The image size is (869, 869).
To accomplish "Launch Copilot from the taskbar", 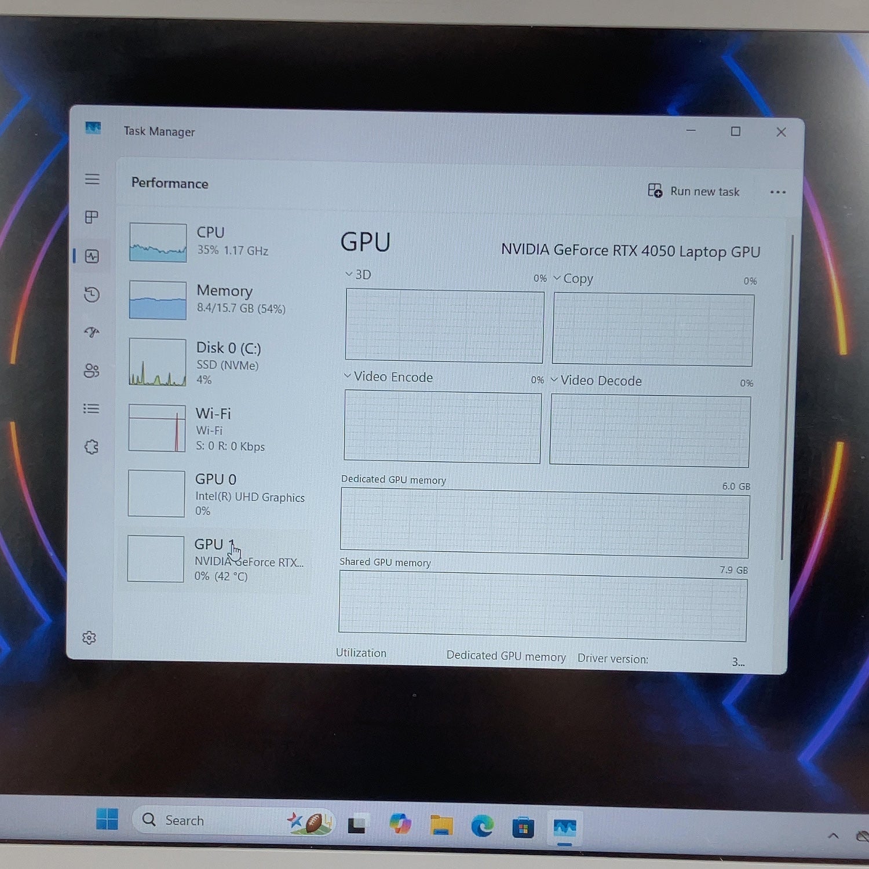I will click(x=400, y=823).
